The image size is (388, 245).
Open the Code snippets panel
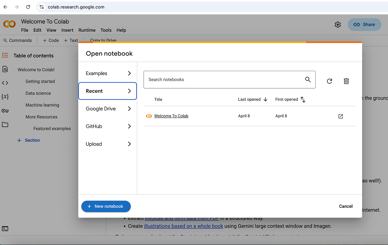pyautogui.click(x=5, y=83)
